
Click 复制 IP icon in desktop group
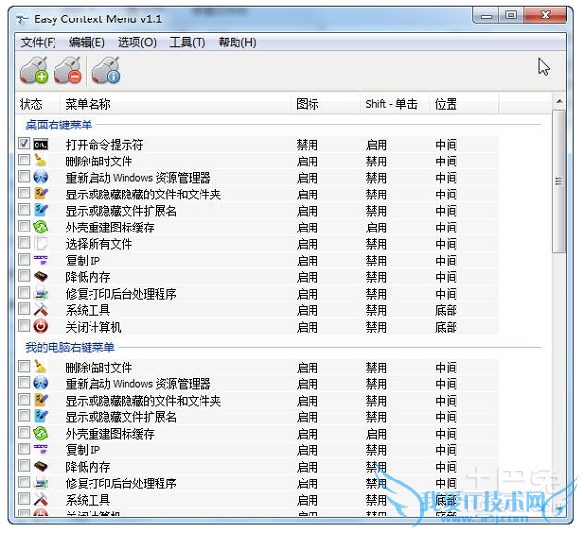[x=41, y=260]
